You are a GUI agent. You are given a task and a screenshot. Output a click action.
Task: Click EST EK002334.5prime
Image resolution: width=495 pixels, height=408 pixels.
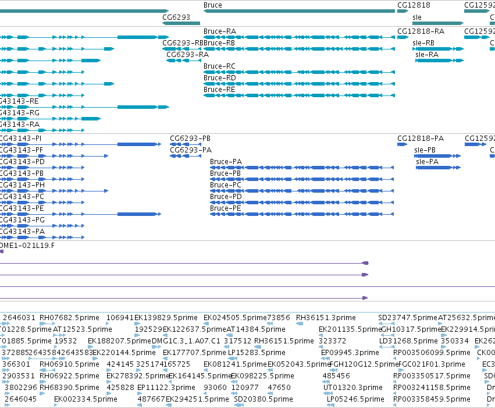click(86, 399)
